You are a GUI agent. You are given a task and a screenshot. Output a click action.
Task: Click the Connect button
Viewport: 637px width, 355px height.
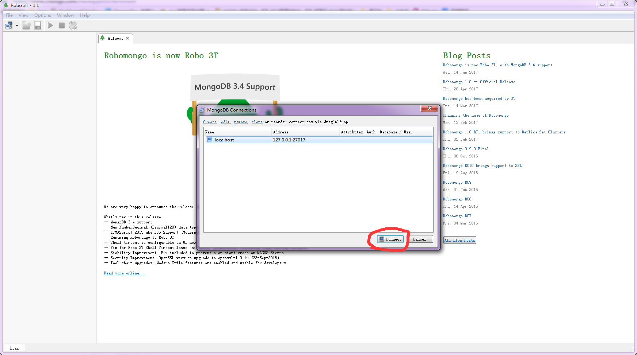[390, 239]
